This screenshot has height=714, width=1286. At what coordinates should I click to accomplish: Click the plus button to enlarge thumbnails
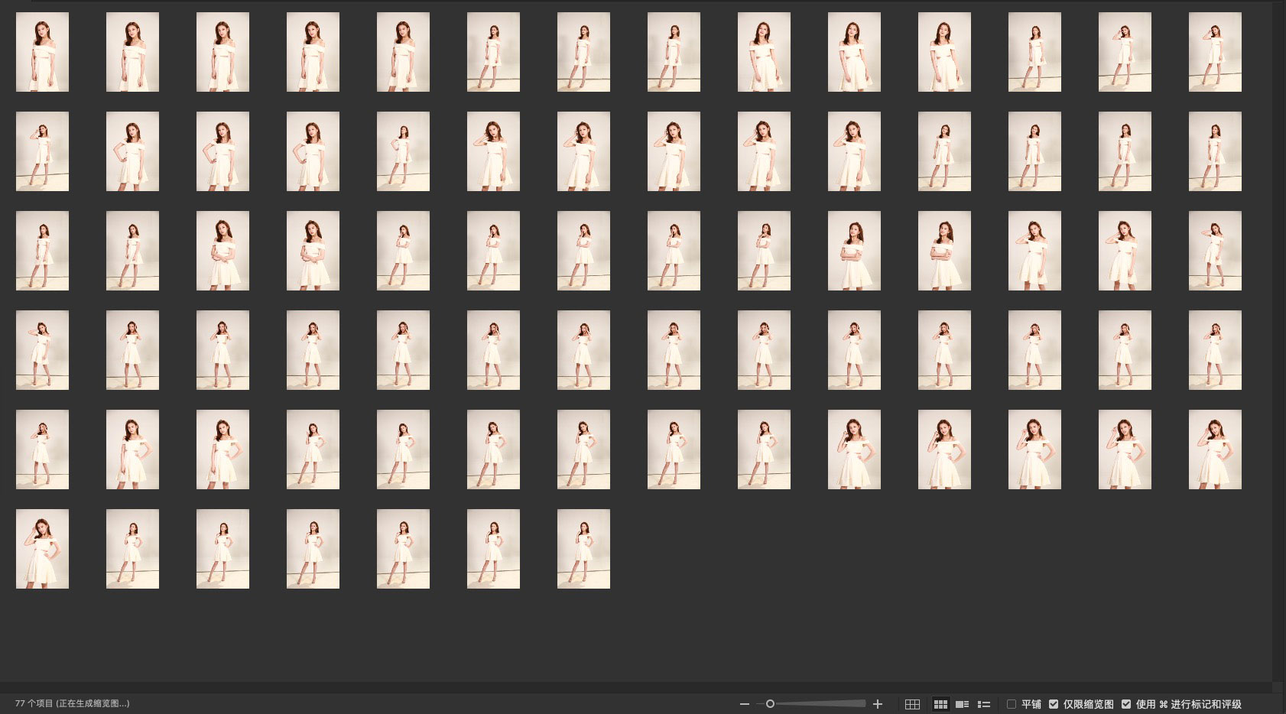point(878,704)
